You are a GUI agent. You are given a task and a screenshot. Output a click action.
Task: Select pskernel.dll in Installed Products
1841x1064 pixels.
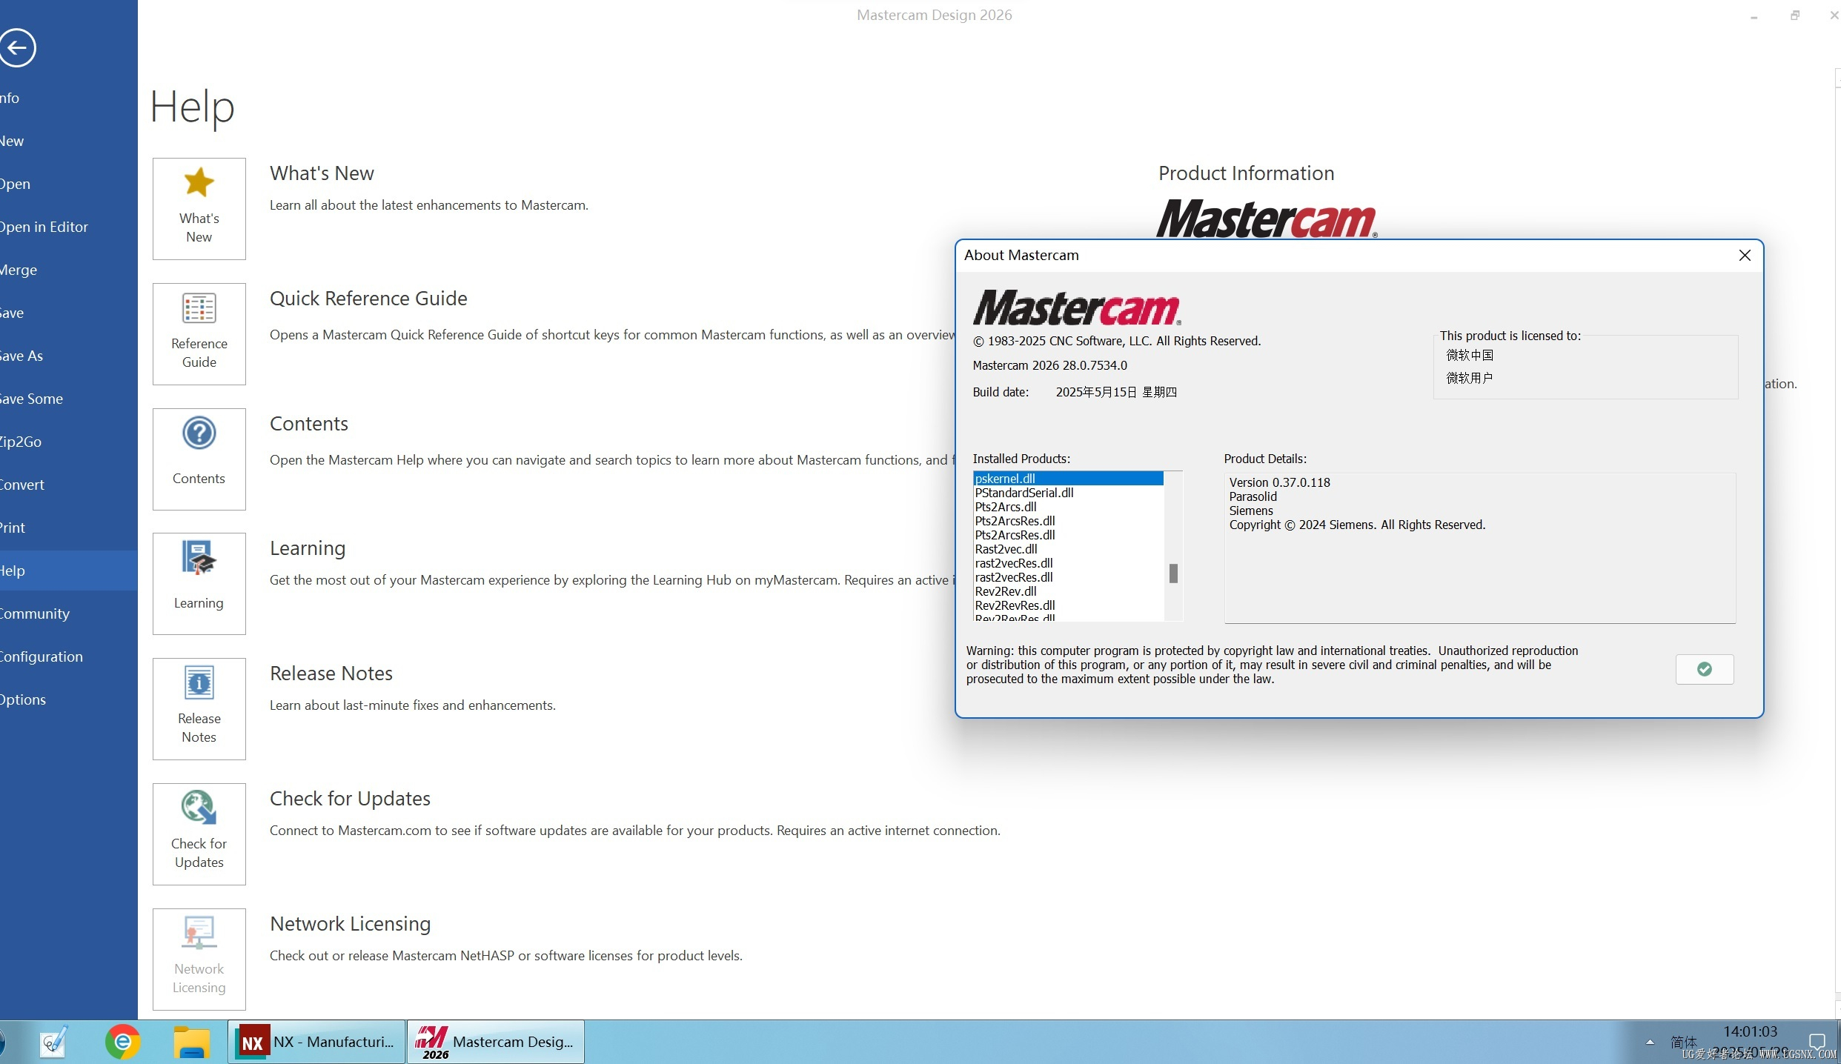coord(1068,479)
